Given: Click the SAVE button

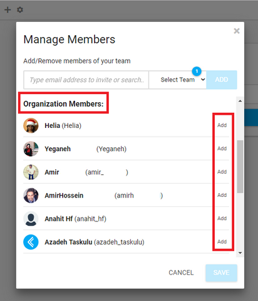Looking at the screenshot, I should (222, 273).
